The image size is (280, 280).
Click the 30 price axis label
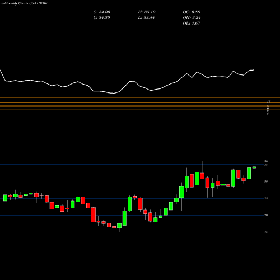pyautogui.click(x=266, y=181)
